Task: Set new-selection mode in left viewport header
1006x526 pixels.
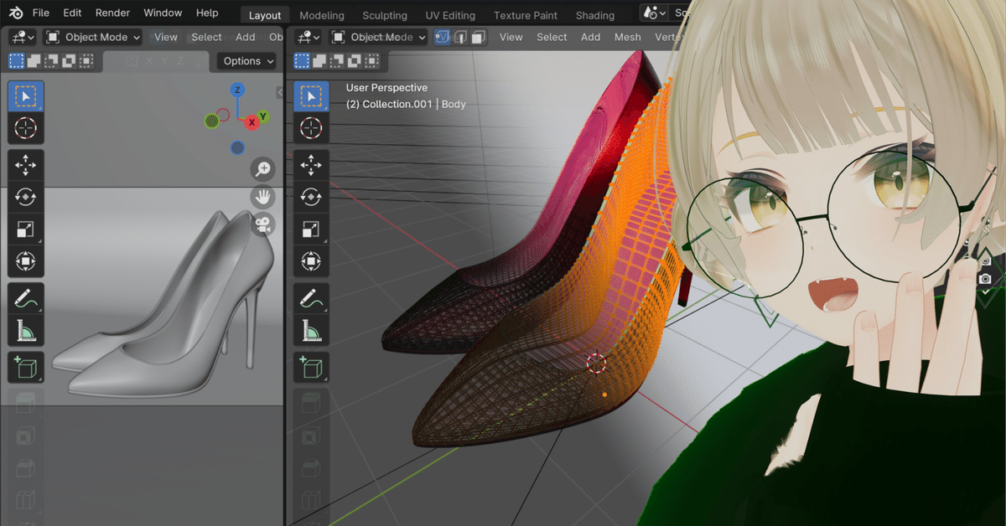Action: pyautogui.click(x=16, y=61)
